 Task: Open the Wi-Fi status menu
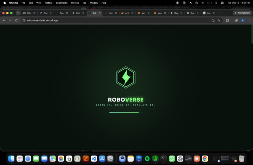click(x=203, y=3)
